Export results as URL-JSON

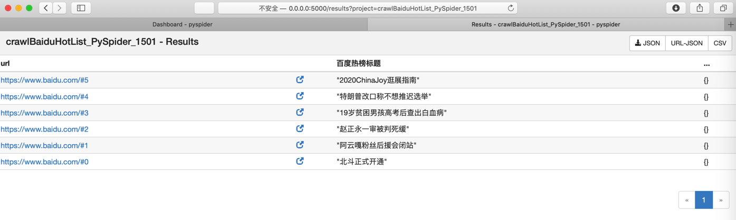(686, 43)
